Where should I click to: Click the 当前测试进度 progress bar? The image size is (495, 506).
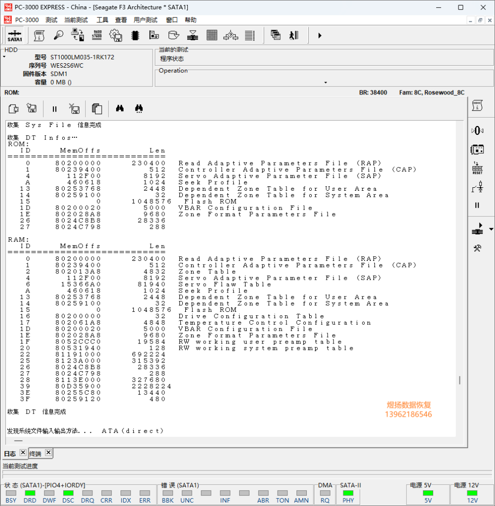click(248, 474)
